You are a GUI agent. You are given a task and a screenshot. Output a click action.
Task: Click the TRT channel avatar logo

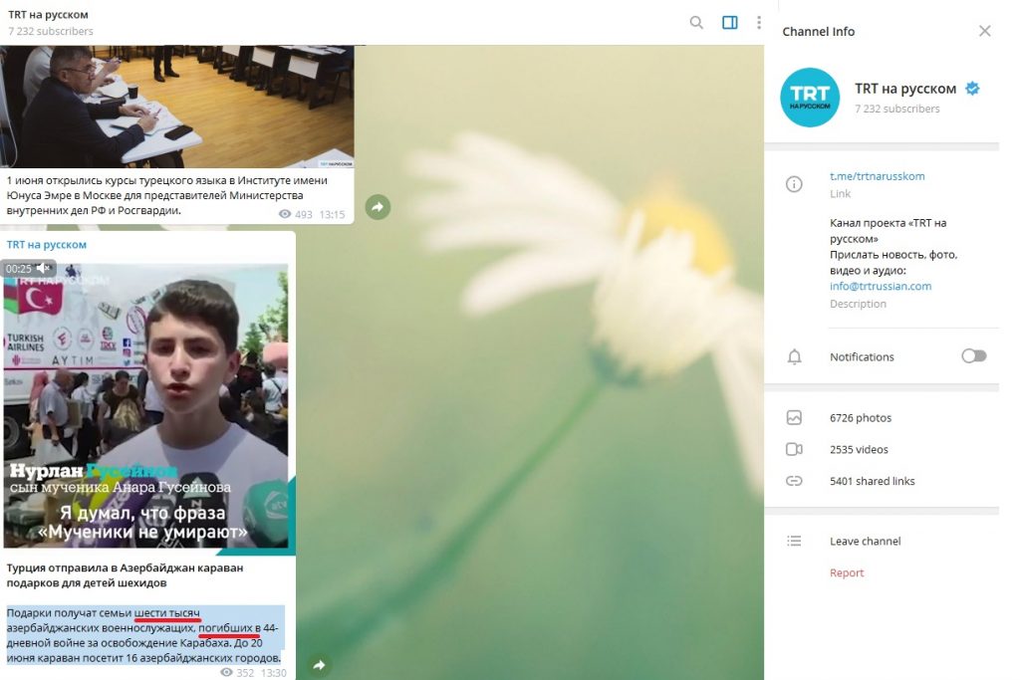coord(810,98)
